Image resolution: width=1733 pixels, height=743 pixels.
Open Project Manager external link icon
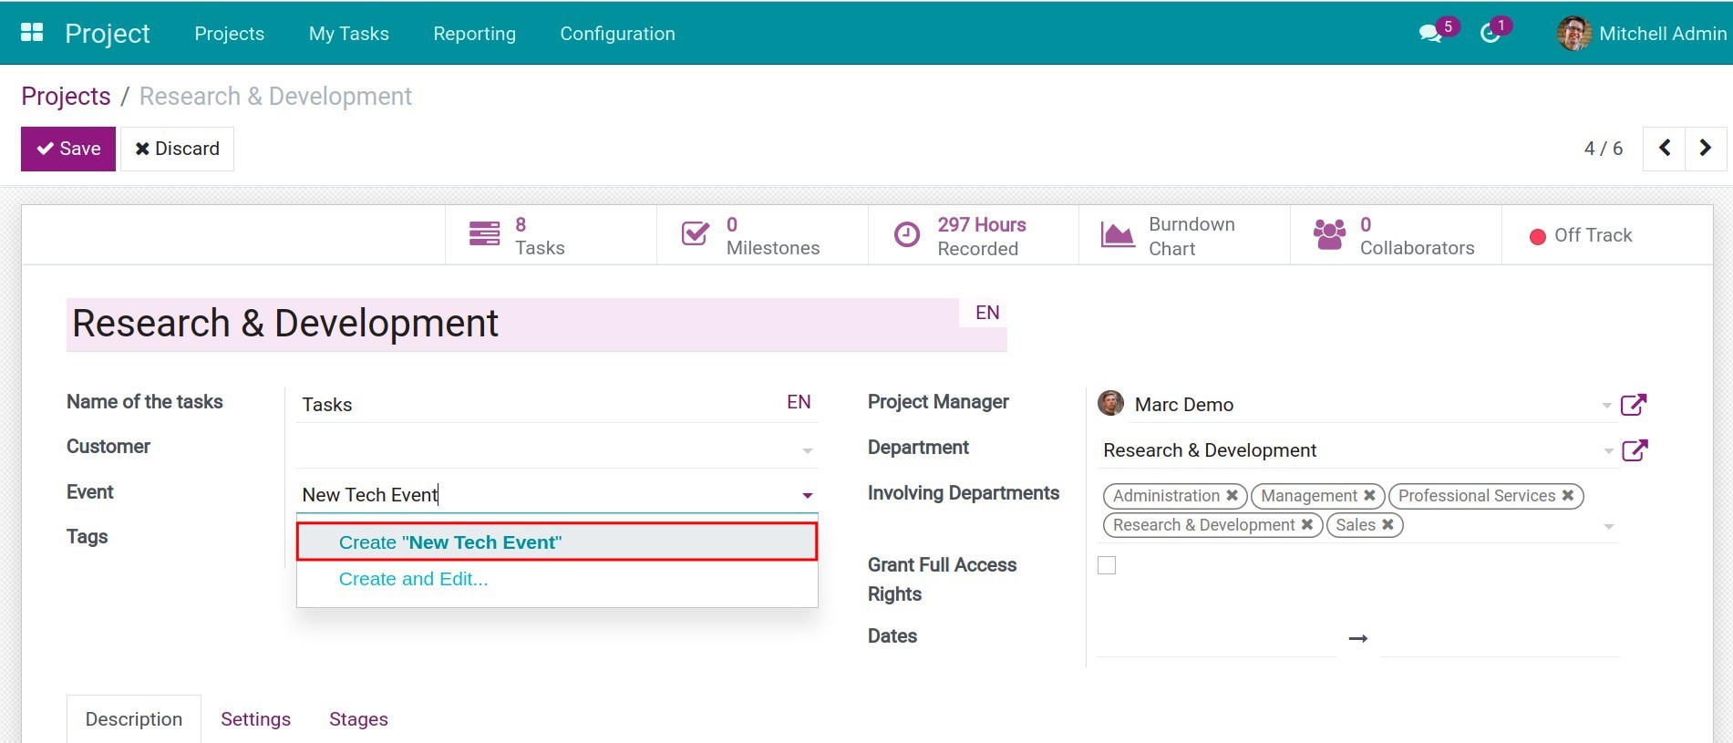pyautogui.click(x=1634, y=405)
